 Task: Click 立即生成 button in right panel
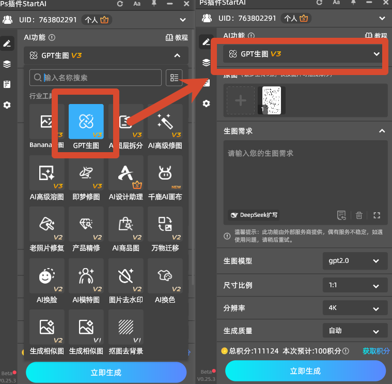pyautogui.click(x=305, y=371)
